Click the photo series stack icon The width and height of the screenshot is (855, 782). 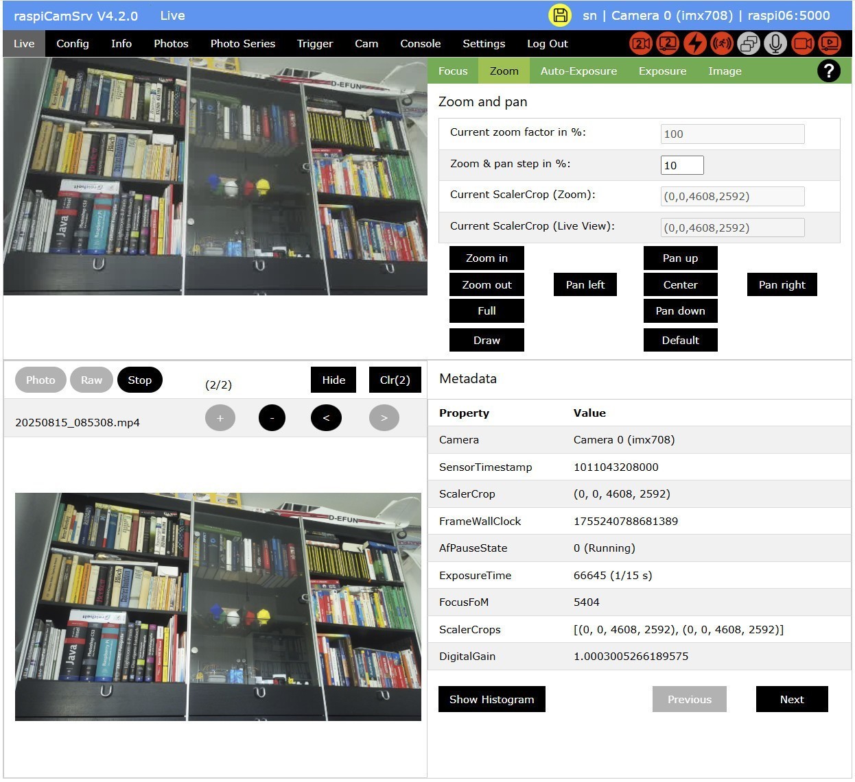(748, 43)
